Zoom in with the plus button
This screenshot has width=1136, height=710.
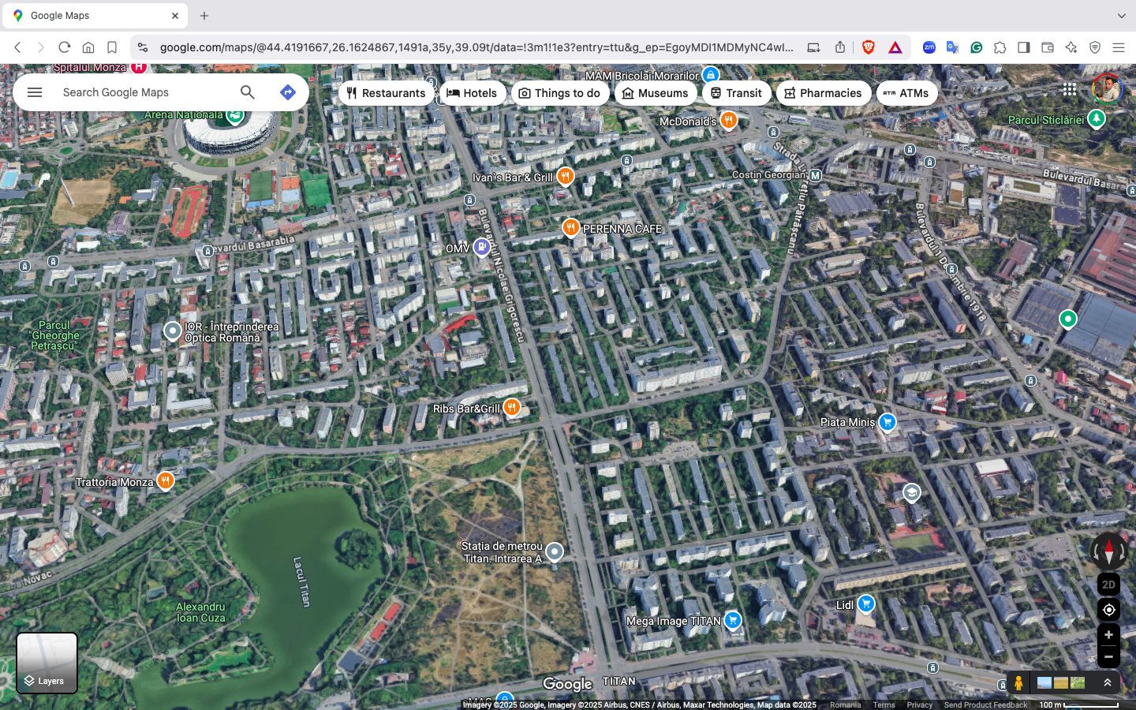[1108, 635]
